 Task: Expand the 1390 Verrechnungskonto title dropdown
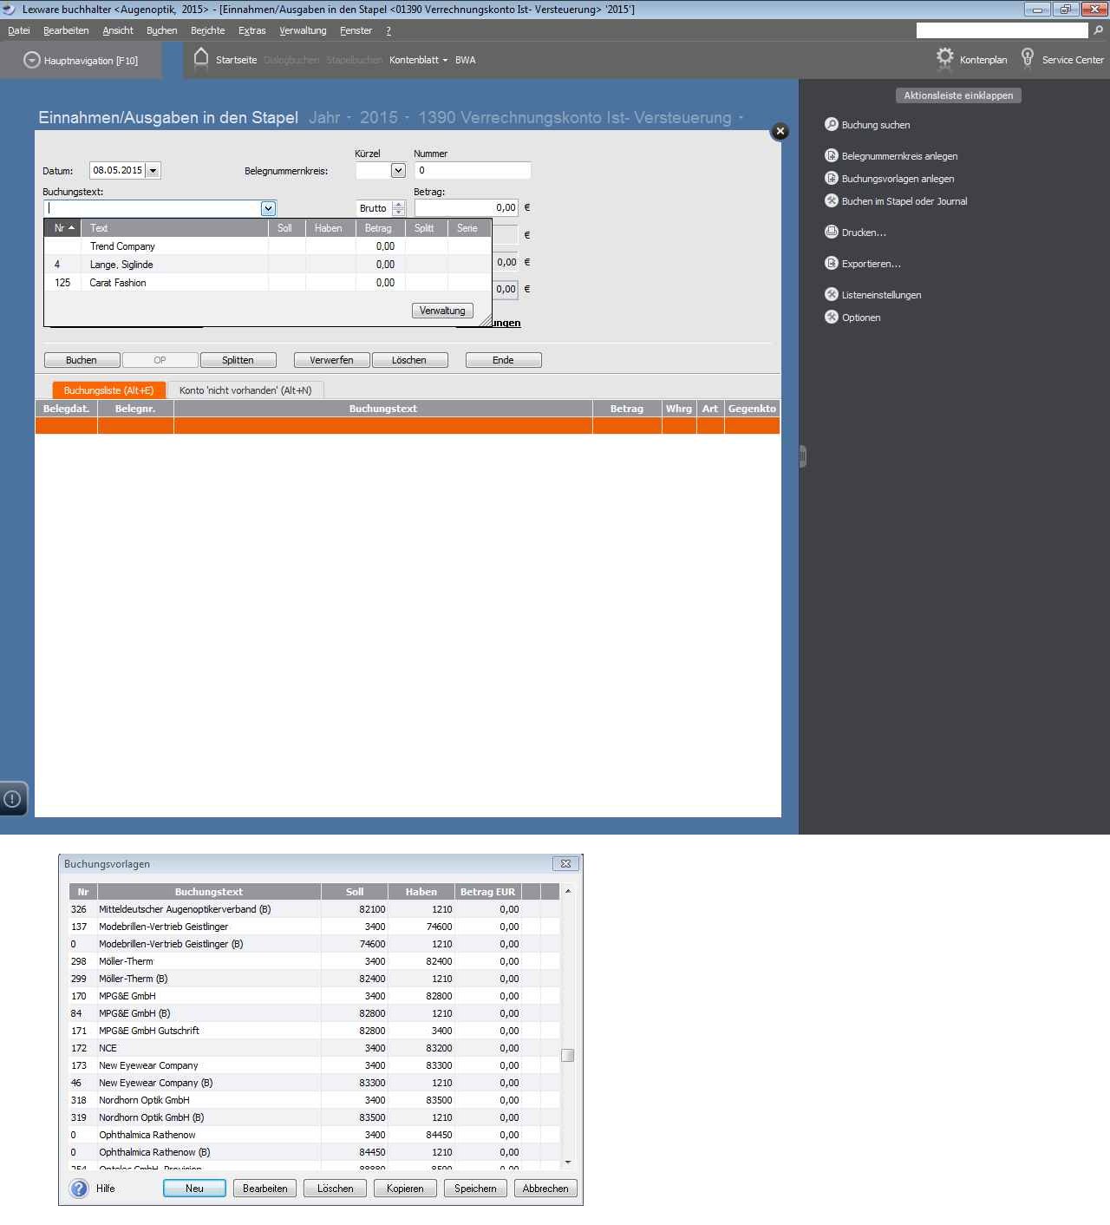[741, 117]
